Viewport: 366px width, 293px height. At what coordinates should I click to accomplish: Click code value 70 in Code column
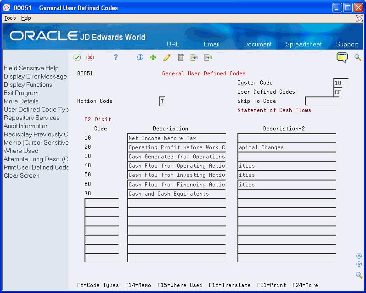pos(88,193)
